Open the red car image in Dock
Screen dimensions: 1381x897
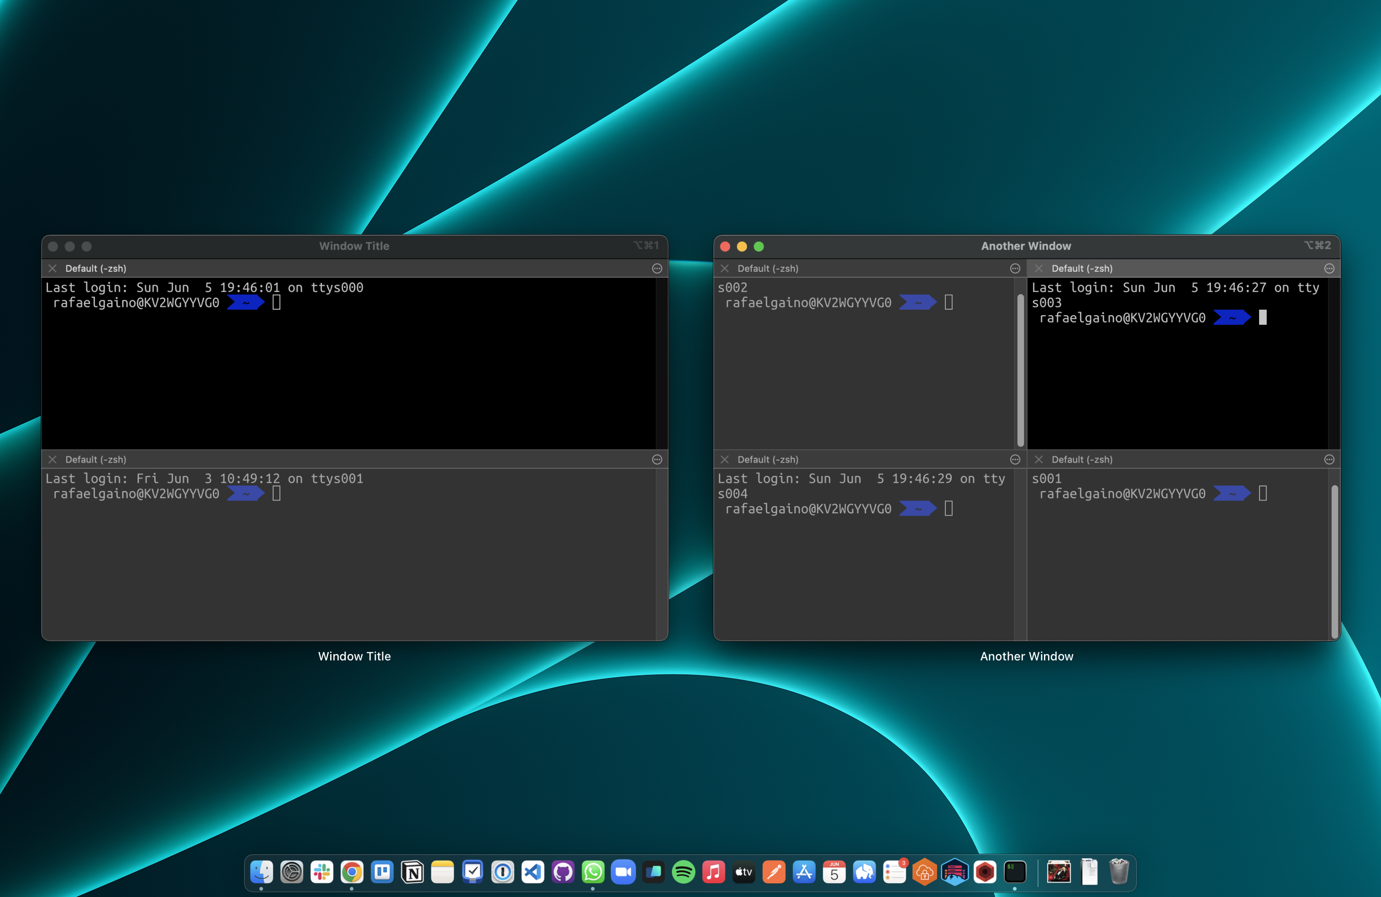pos(1059,871)
